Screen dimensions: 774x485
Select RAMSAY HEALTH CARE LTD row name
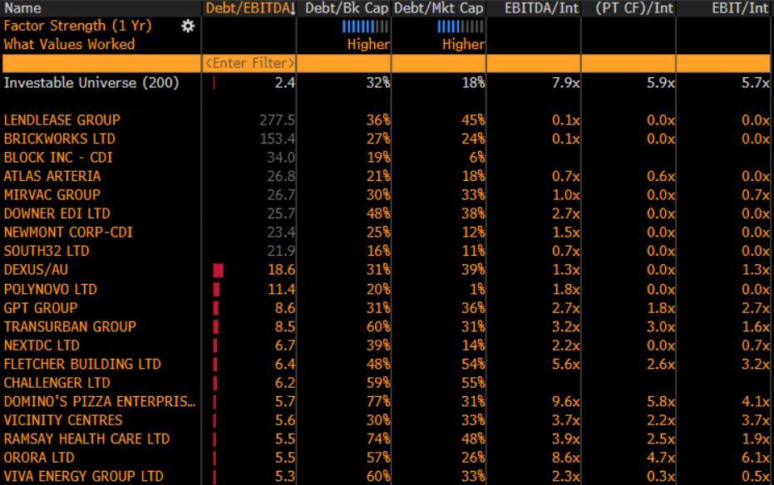(x=86, y=439)
